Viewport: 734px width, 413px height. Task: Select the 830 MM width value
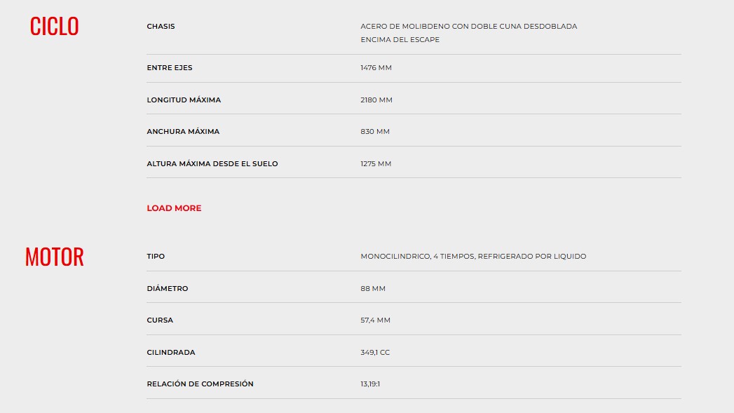coord(375,132)
